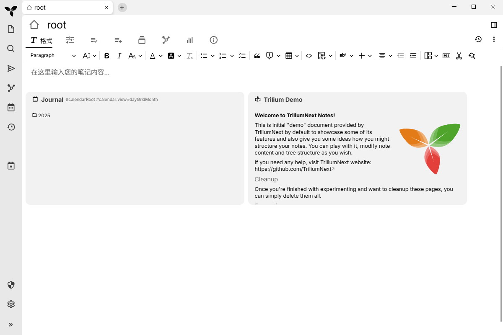The image size is (503, 335).
Task: Switch to the 格式 ribbon tab
Action: [x=41, y=40]
